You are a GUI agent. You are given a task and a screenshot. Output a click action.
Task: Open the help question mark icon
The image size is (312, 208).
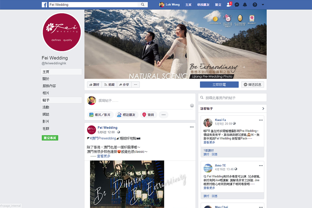[255, 5]
